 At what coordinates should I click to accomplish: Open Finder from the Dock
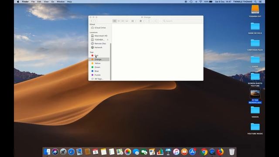pyautogui.click(x=47, y=152)
